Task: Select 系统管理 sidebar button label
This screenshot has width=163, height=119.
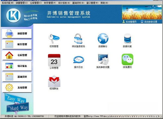Action: 22,87
